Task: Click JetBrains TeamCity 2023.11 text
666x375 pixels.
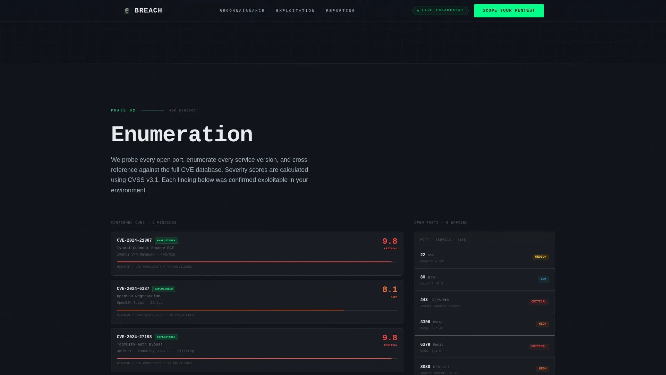Action: [x=155, y=351]
